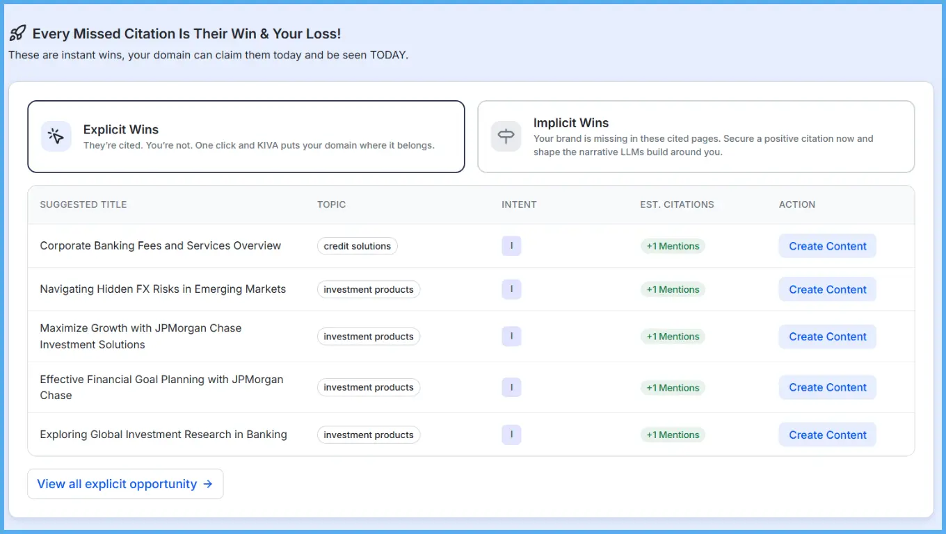
Task: Select the Explicit Wins card
Action: coord(246,136)
